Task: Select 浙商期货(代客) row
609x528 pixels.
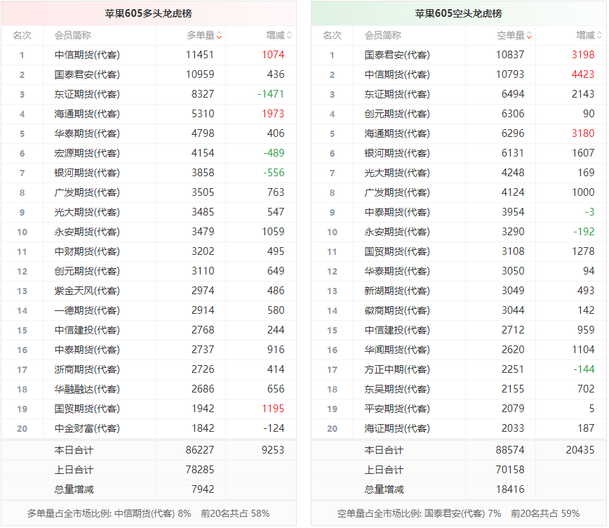Action: click(149, 369)
